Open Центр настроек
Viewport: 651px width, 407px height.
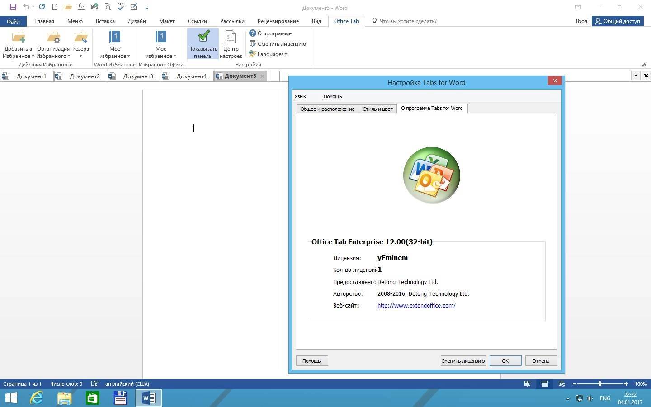231,44
